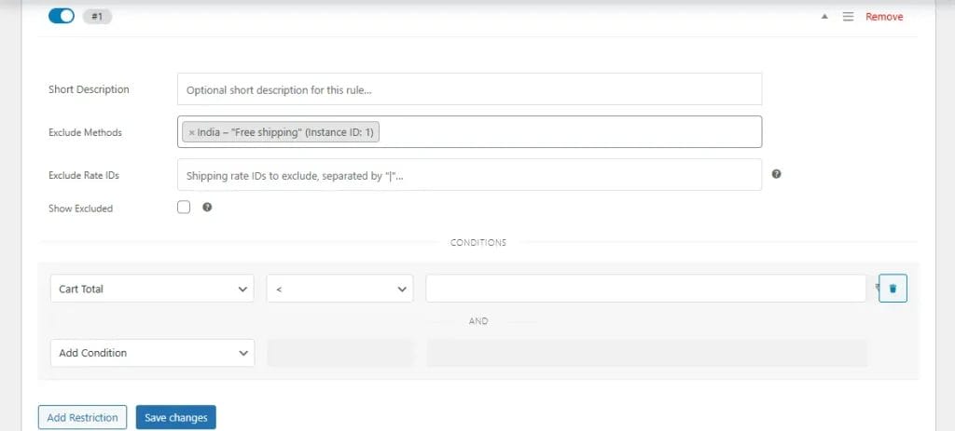The width and height of the screenshot is (955, 431).
Task: Click the reorder handle icon beside Remove
Action: [848, 17]
